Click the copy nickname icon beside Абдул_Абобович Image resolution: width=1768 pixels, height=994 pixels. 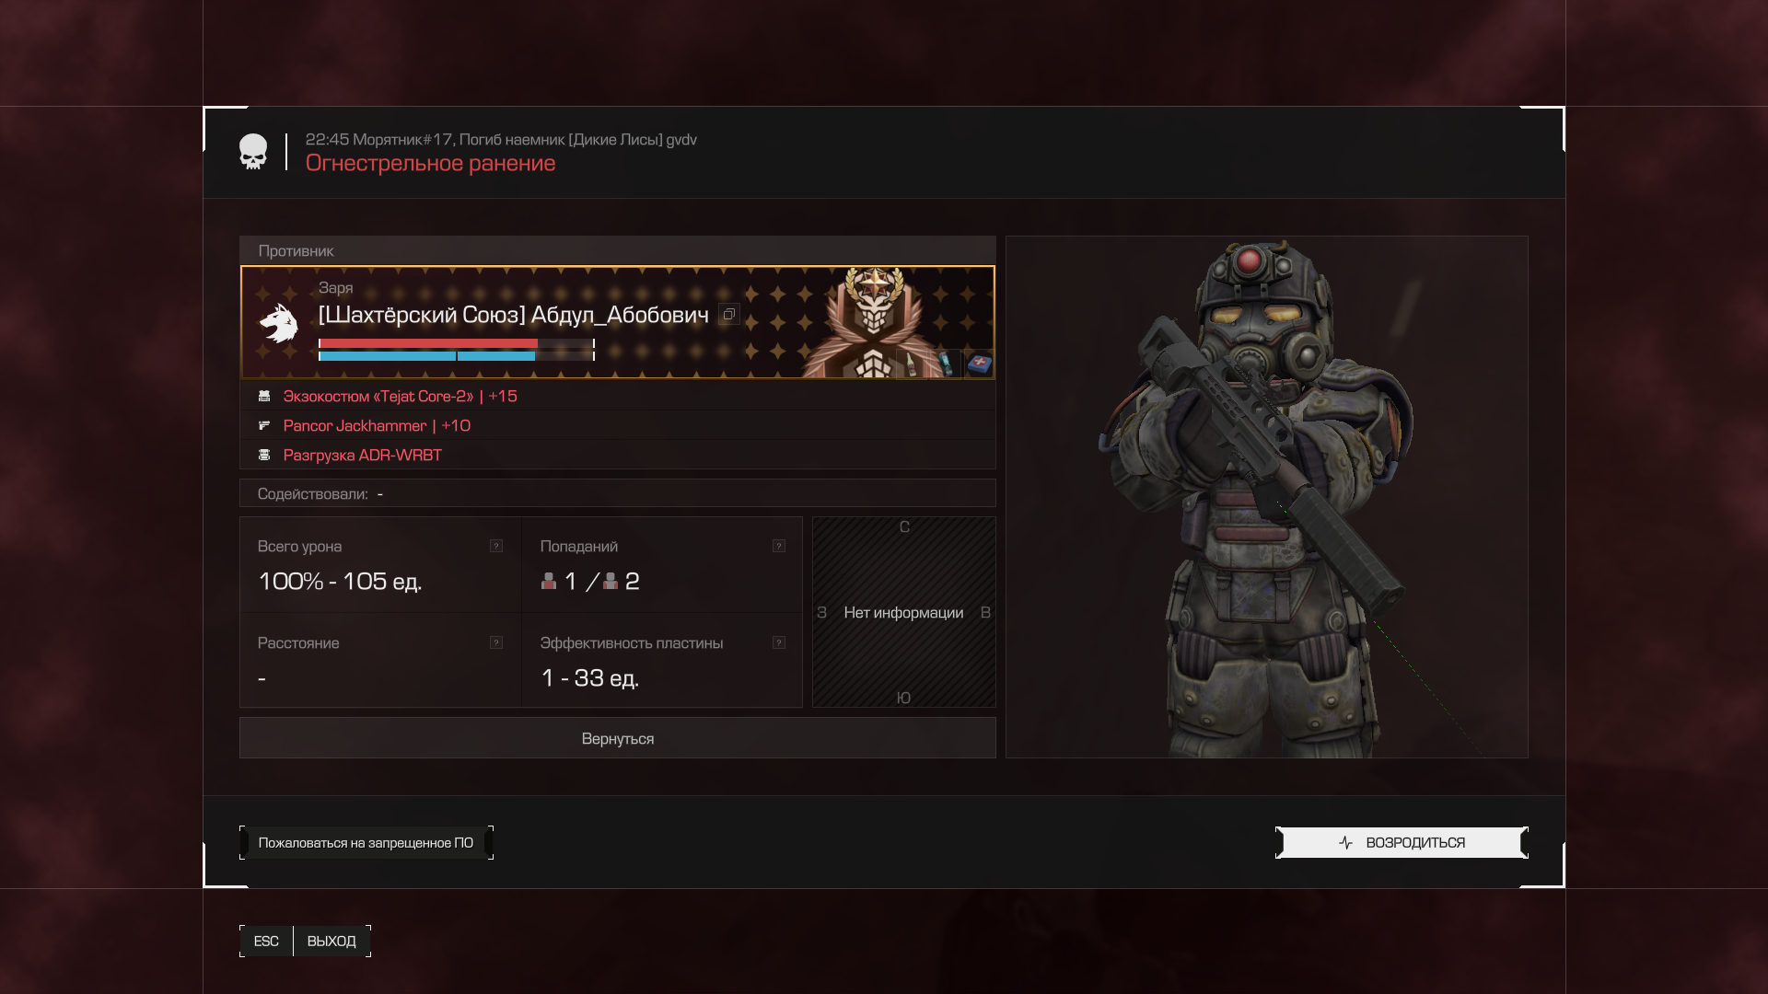tap(728, 315)
